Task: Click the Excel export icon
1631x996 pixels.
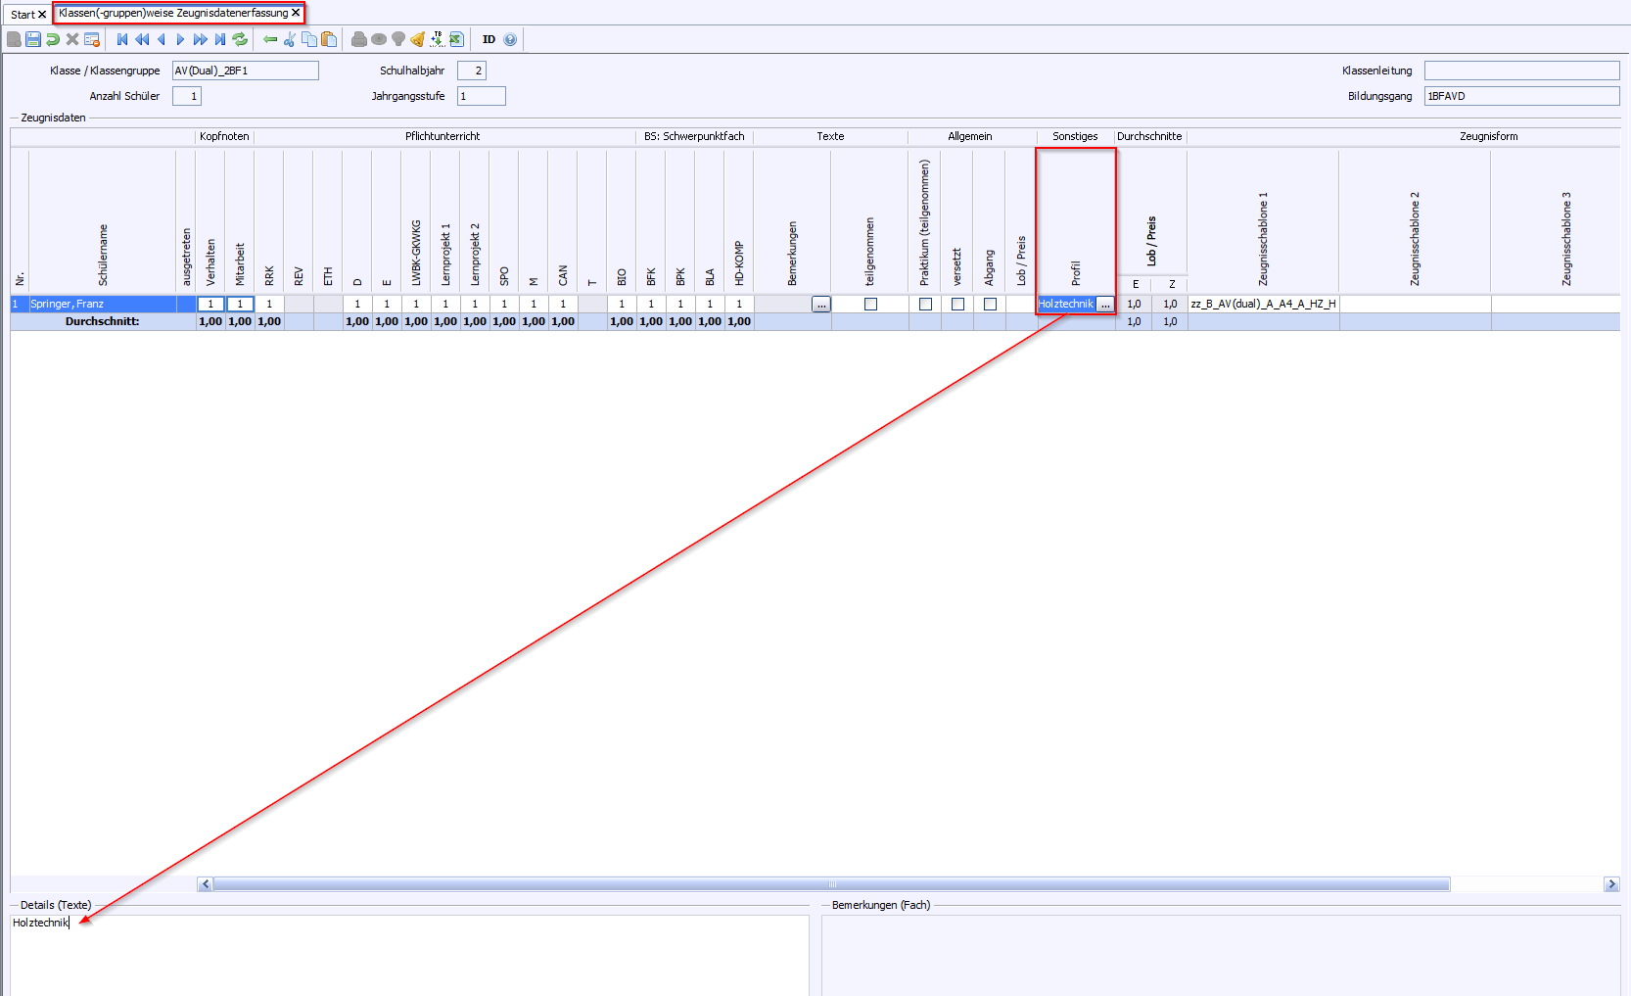Action: coord(456,39)
